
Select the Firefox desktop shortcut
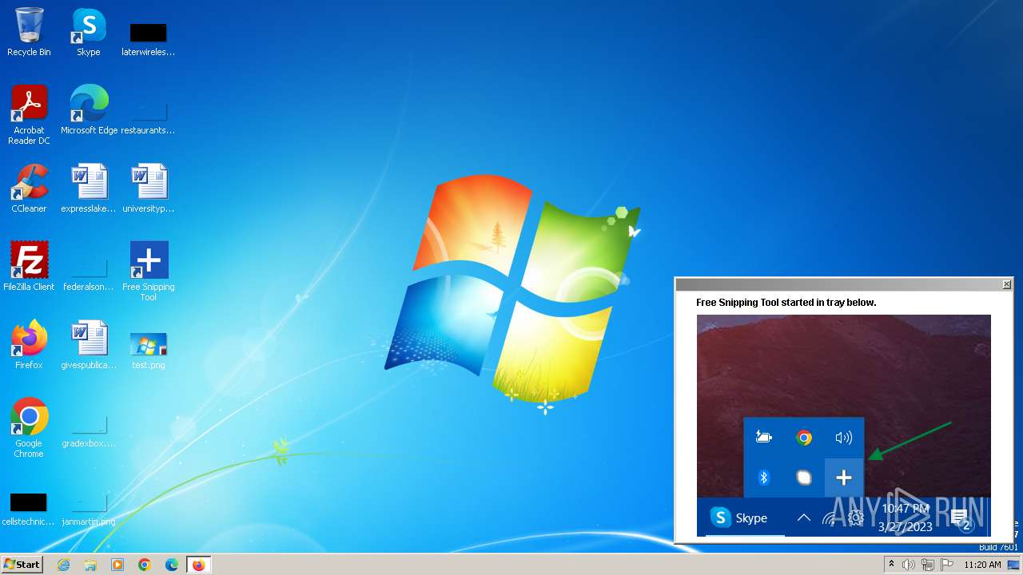29,345
